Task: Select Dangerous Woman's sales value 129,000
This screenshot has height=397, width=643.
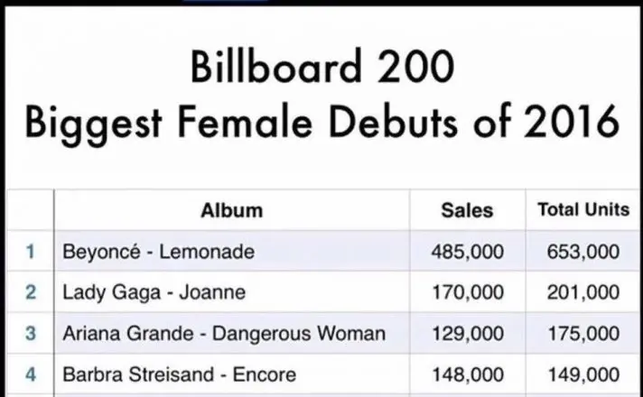Action: [468, 333]
